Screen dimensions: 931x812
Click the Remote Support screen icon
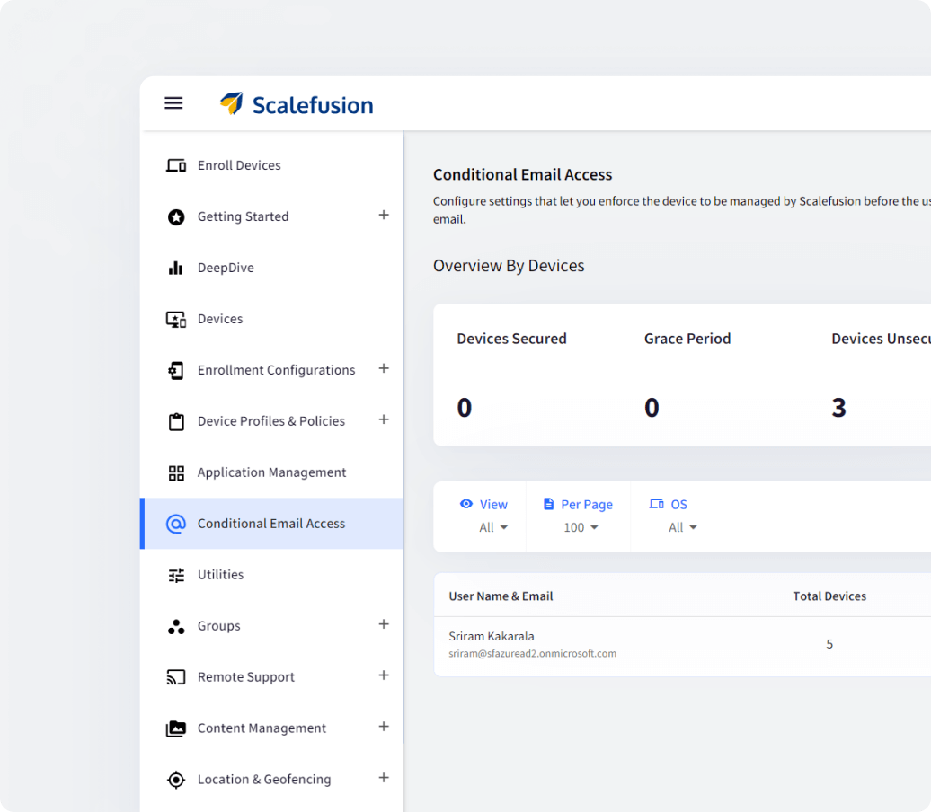tap(176, 676)
